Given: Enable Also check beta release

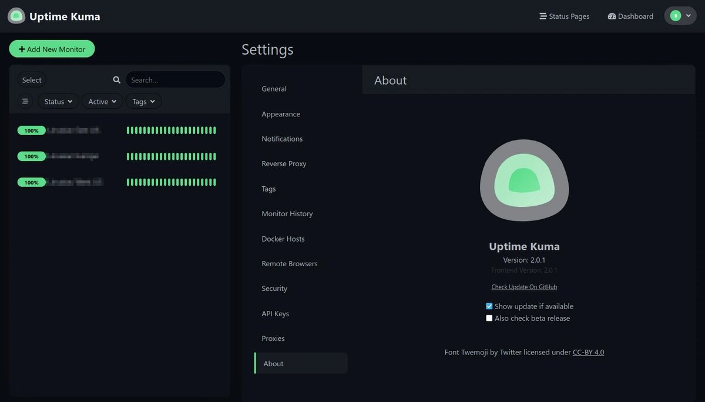Looking at the screenshot, I should click(489, 318).
